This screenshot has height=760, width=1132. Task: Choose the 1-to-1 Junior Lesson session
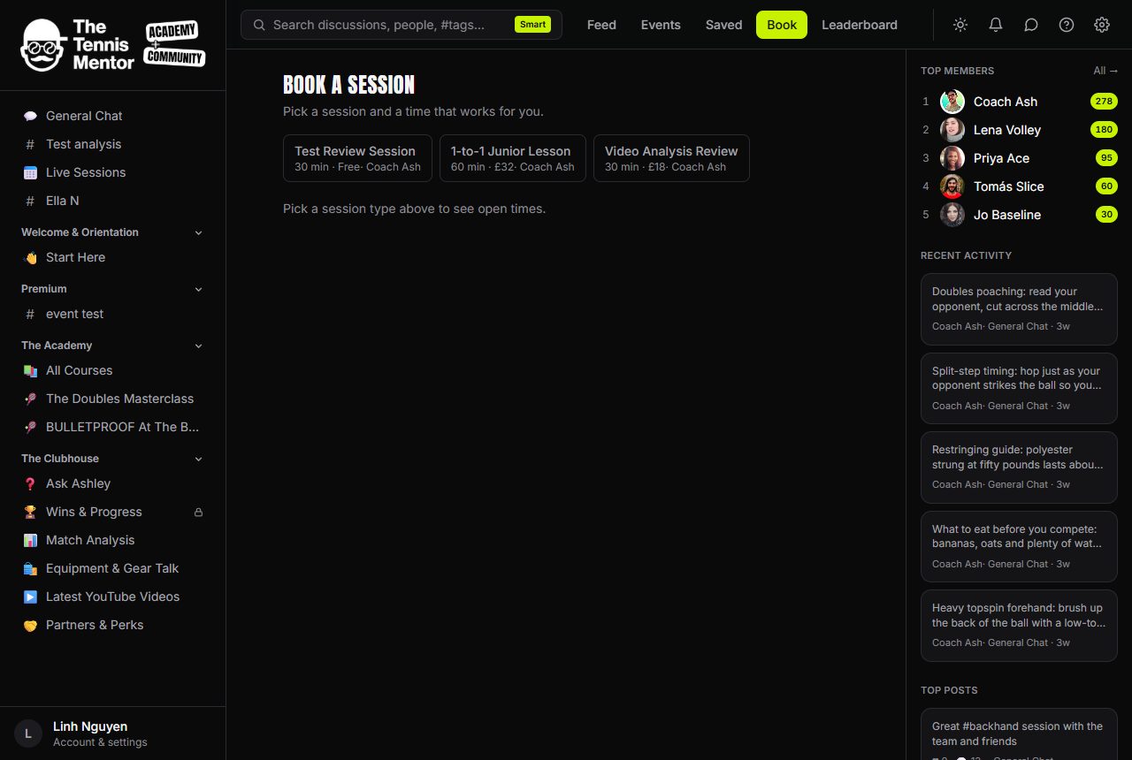pos(513,158)
